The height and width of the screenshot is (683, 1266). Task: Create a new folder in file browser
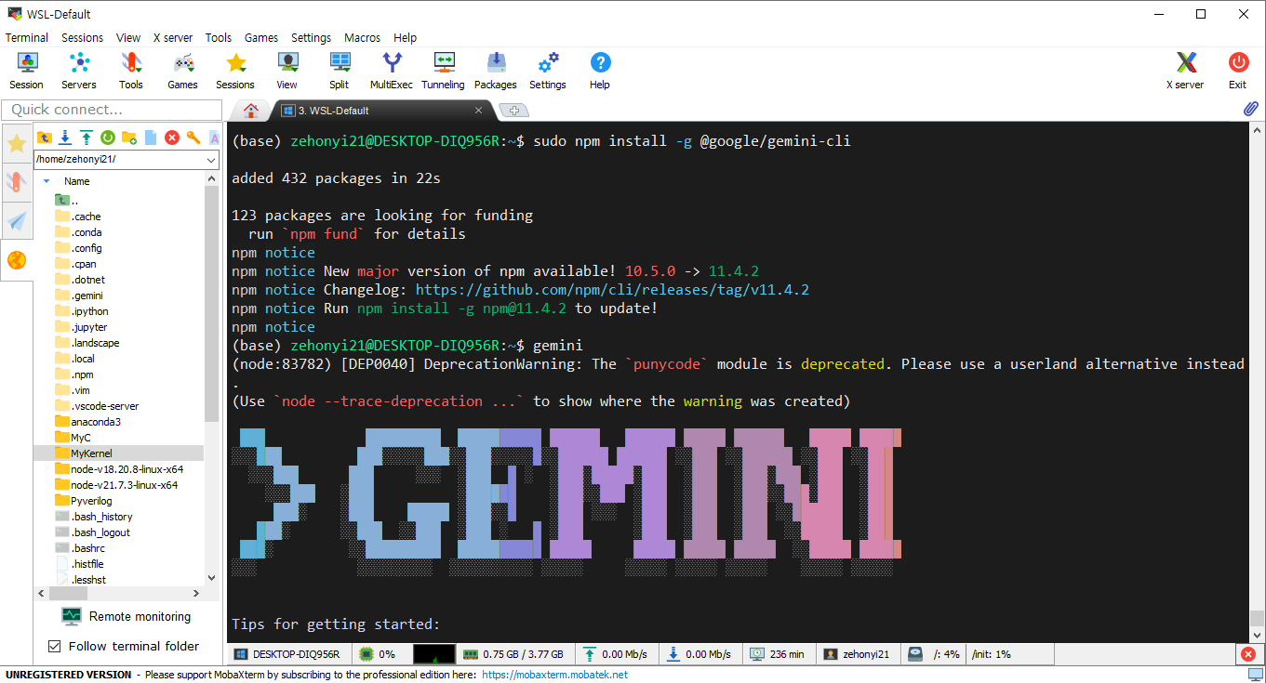[129, 138]
